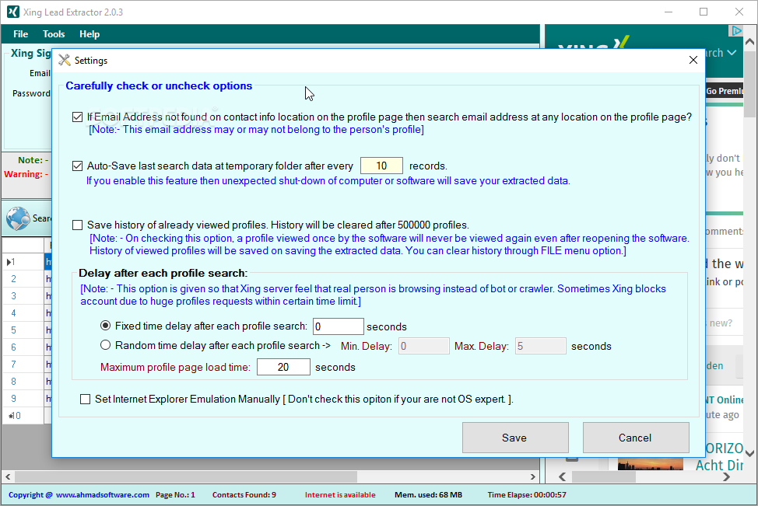
Task: Click Mem. used: 68 MB status text
Action: click(428, 495)
